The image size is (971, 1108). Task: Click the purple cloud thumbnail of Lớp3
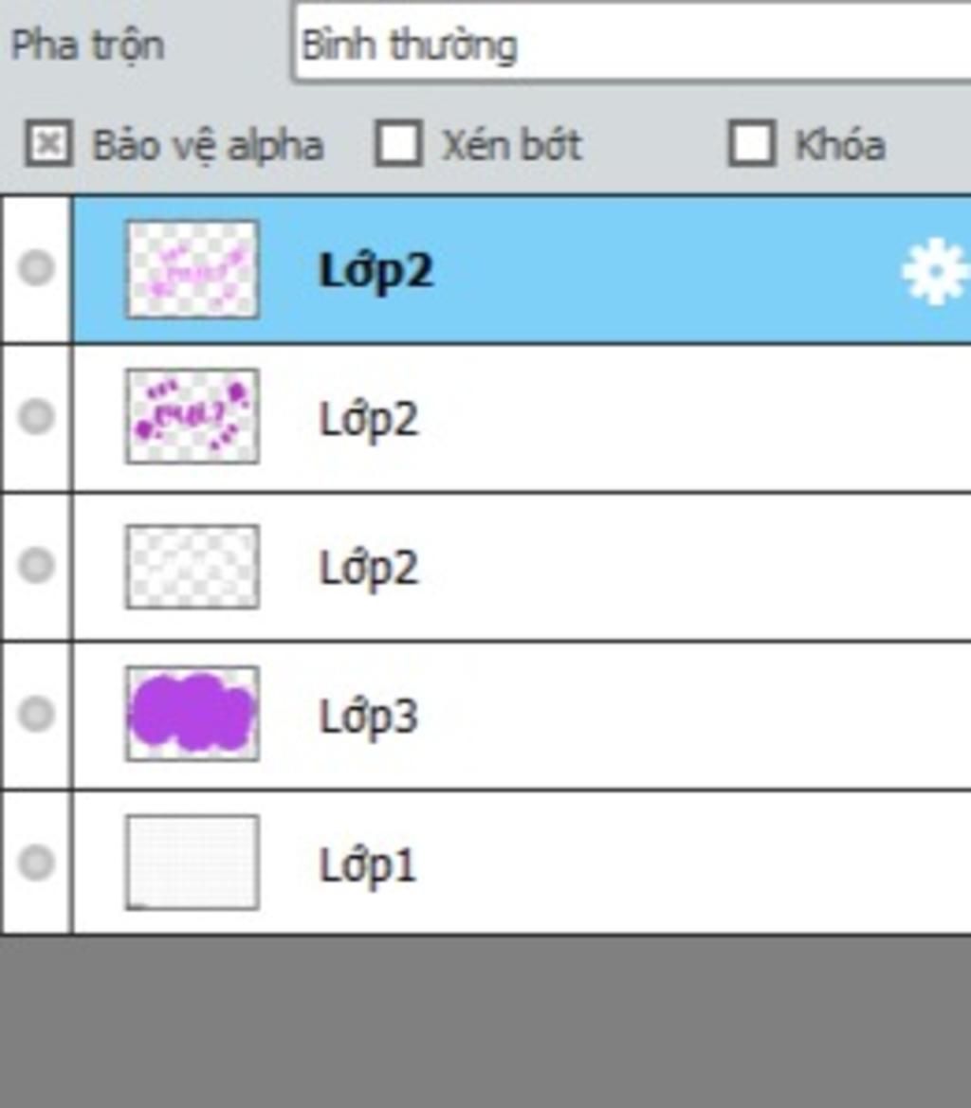coord(192,714)
